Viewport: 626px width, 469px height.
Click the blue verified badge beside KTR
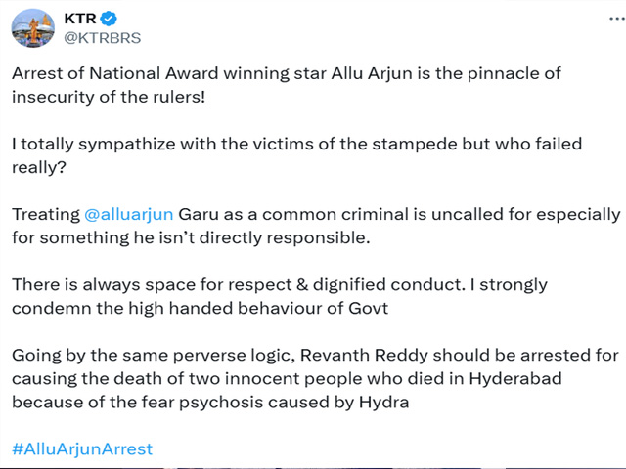109,19
